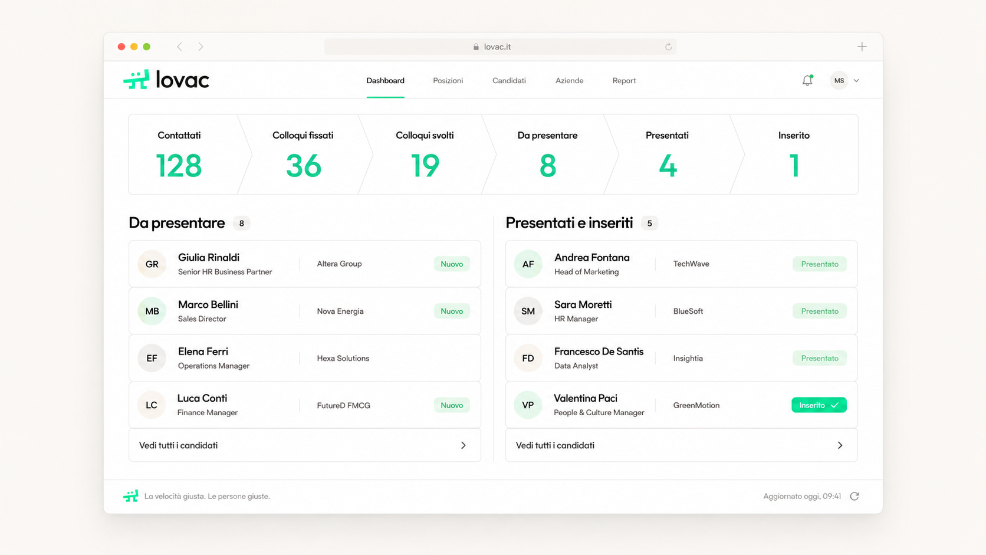986x555 pixels.
Task: Click Hexa Solutions company name
Action: (343, 358)
